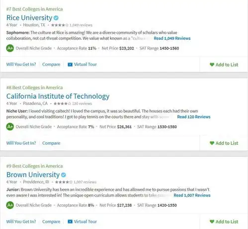Image resolution: width=248 pixels, height=229 pixels.
Task: Read 1,049 Reviews for Rice
Action: (172, 38)
